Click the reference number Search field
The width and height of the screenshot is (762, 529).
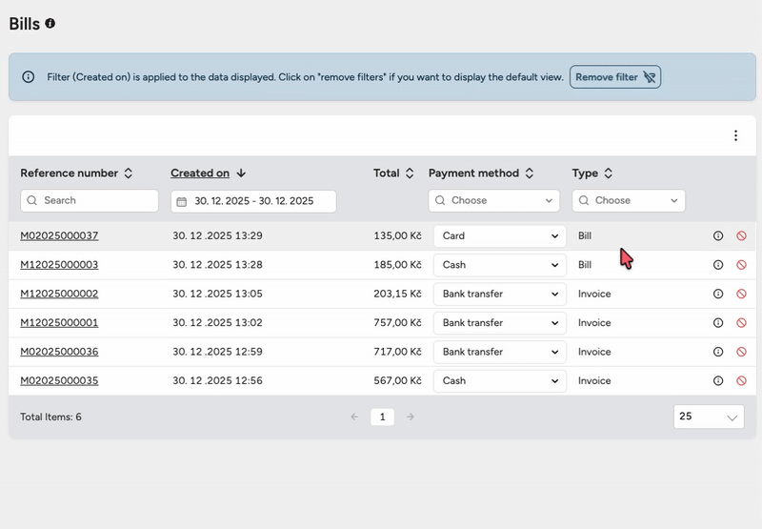[90, 201]
